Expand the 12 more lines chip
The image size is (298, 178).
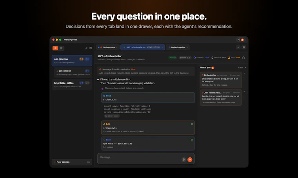pyautogui.click(x=112, y=116)
